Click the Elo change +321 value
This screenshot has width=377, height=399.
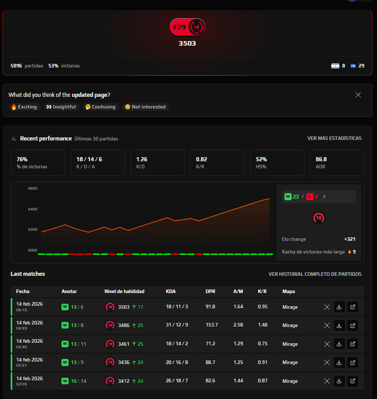click(350, 239)
